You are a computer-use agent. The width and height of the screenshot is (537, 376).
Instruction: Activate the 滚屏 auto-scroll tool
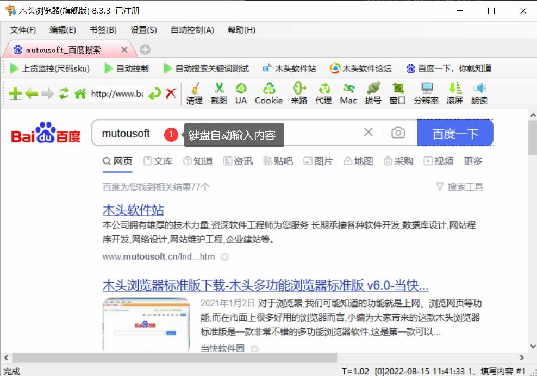(x=454, y=93)
